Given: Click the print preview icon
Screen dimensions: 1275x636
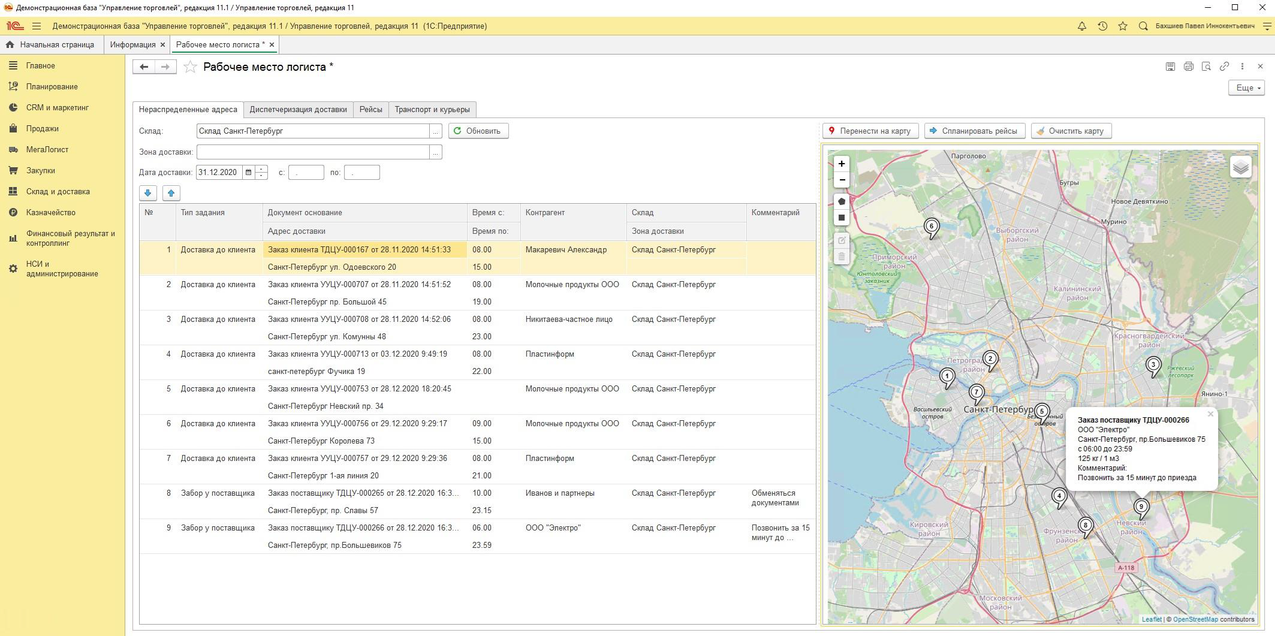Looking at the screenshot, I should (x=1206, y=67).
